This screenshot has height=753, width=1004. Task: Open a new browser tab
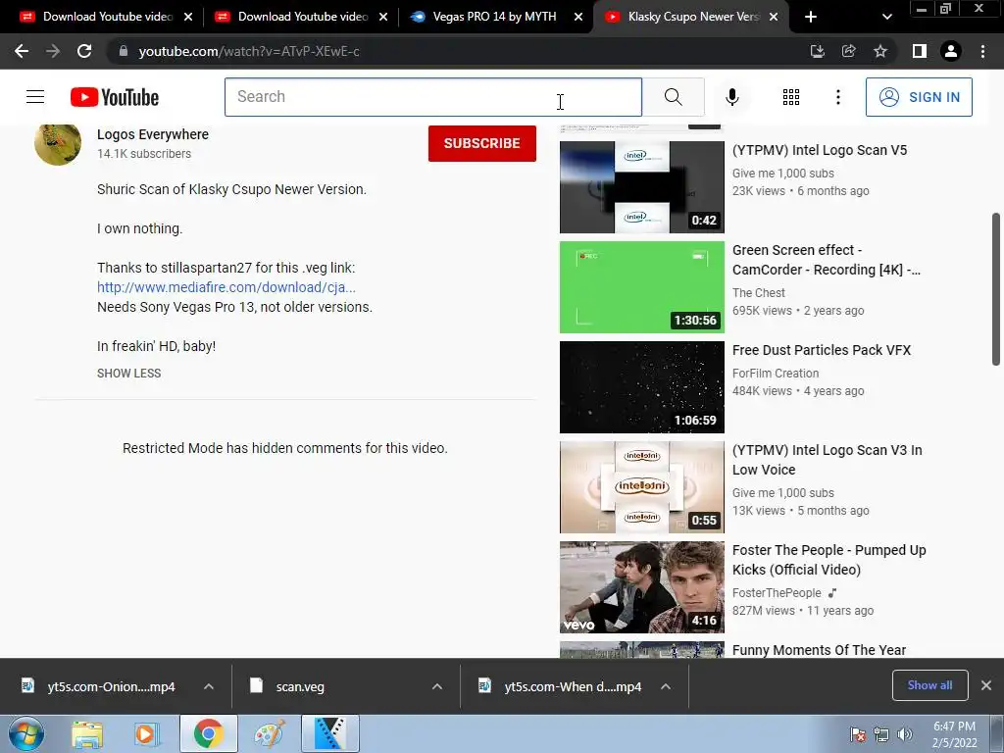(811, 17)
